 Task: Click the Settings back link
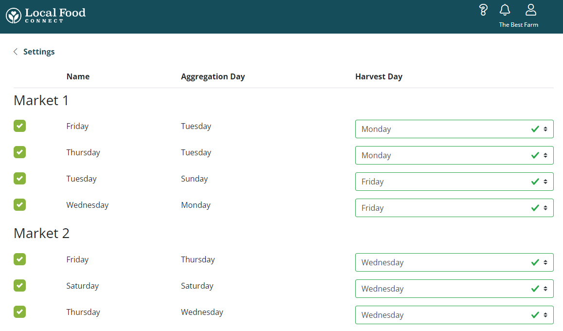39,52
